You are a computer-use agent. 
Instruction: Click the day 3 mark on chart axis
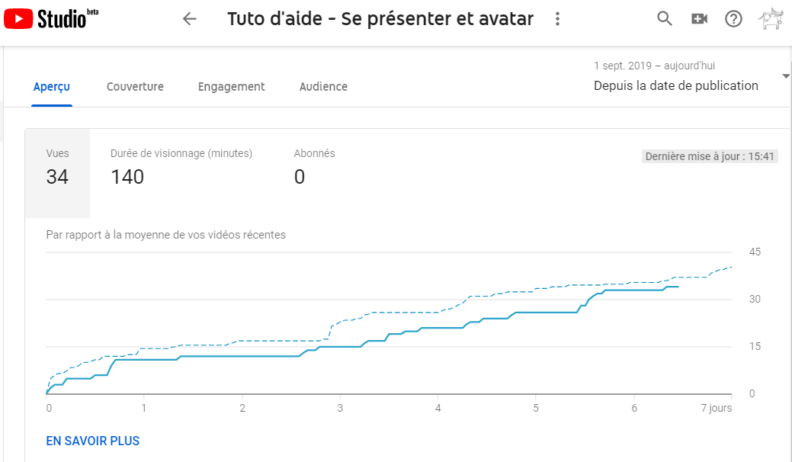click(340, 408)
